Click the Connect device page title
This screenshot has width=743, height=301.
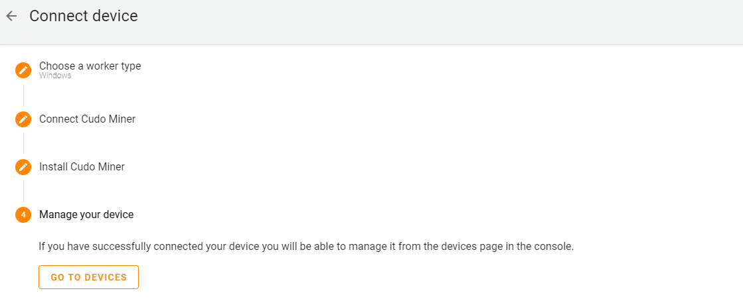click(84, 16)
